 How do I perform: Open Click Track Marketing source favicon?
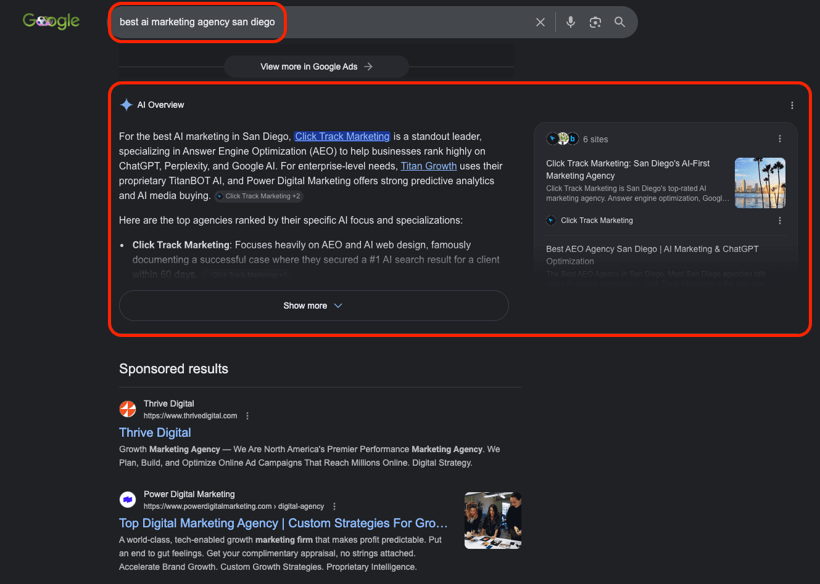pyautogui.click(x=551, y=221)
